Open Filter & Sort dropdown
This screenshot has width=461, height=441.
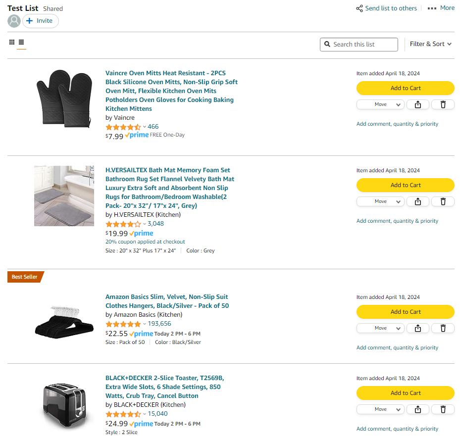[x=430, y=44]
